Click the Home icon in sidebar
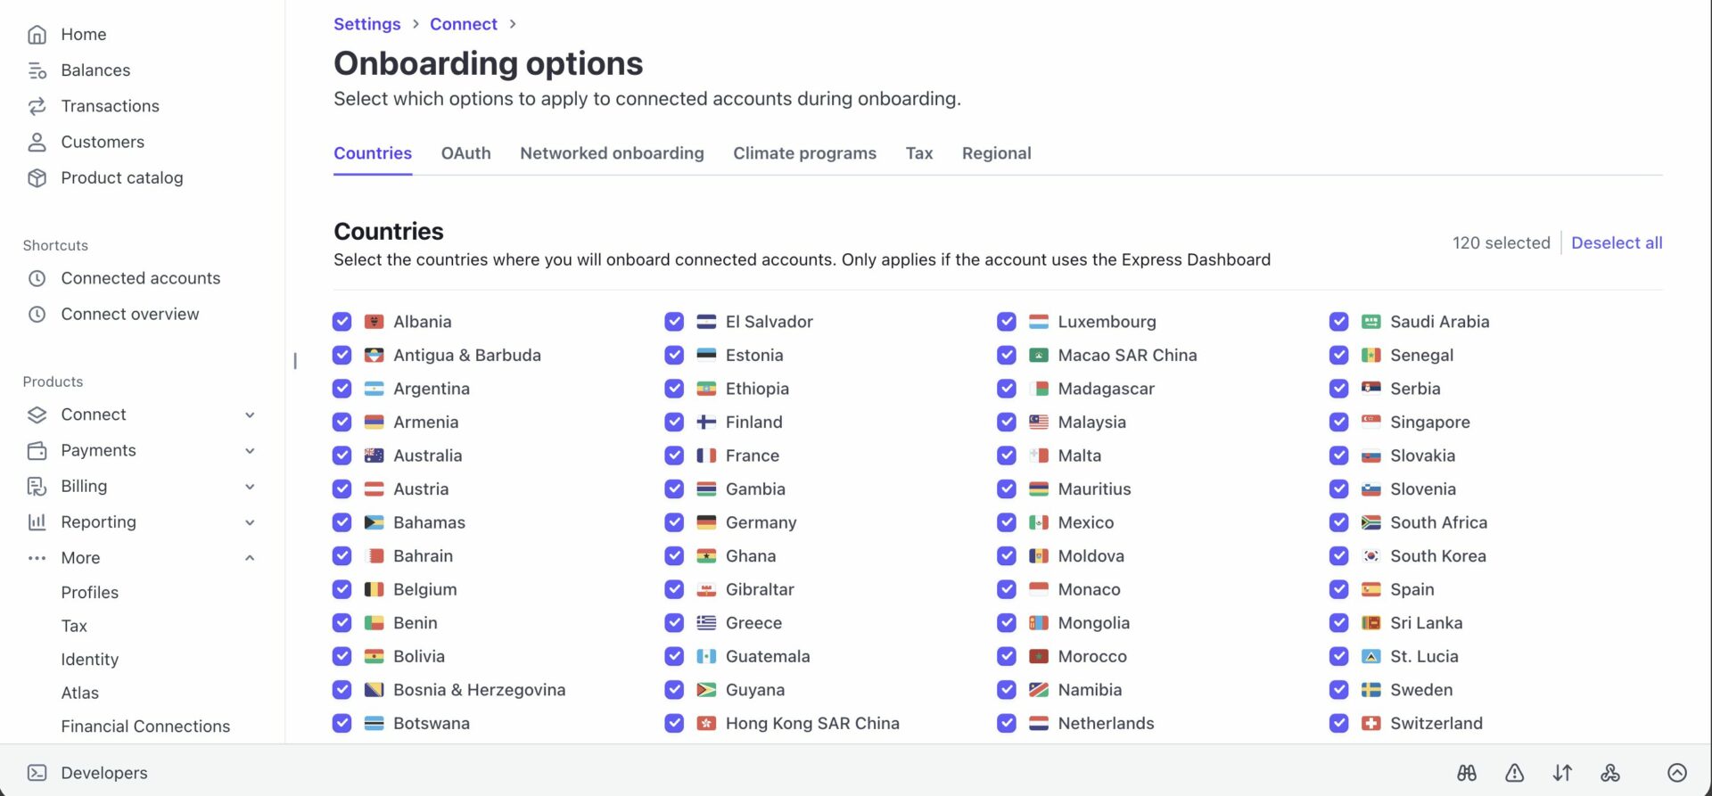 [37, 35]
